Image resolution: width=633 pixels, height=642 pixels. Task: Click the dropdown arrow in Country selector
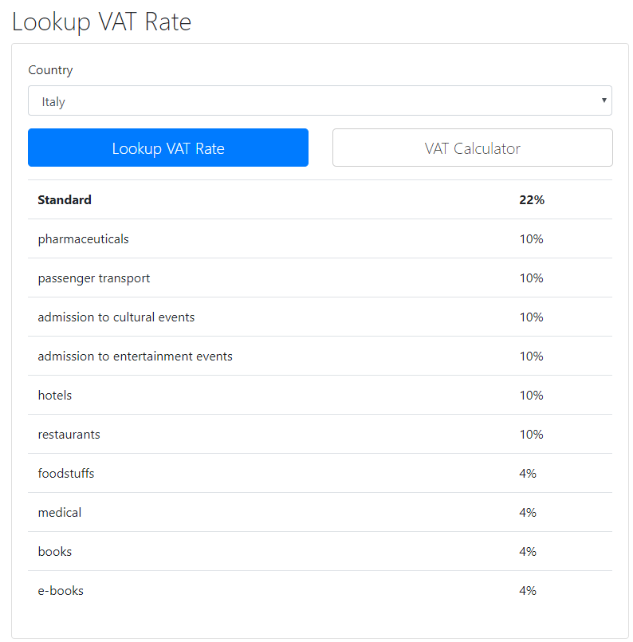tap(604, 101)
